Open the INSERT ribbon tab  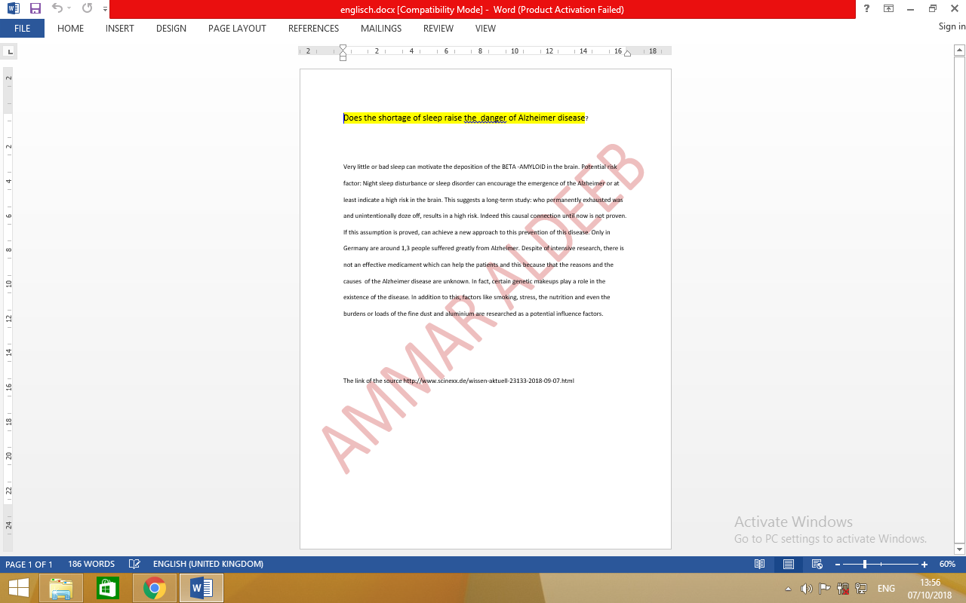pyautogui.click(x=119, y=29)
